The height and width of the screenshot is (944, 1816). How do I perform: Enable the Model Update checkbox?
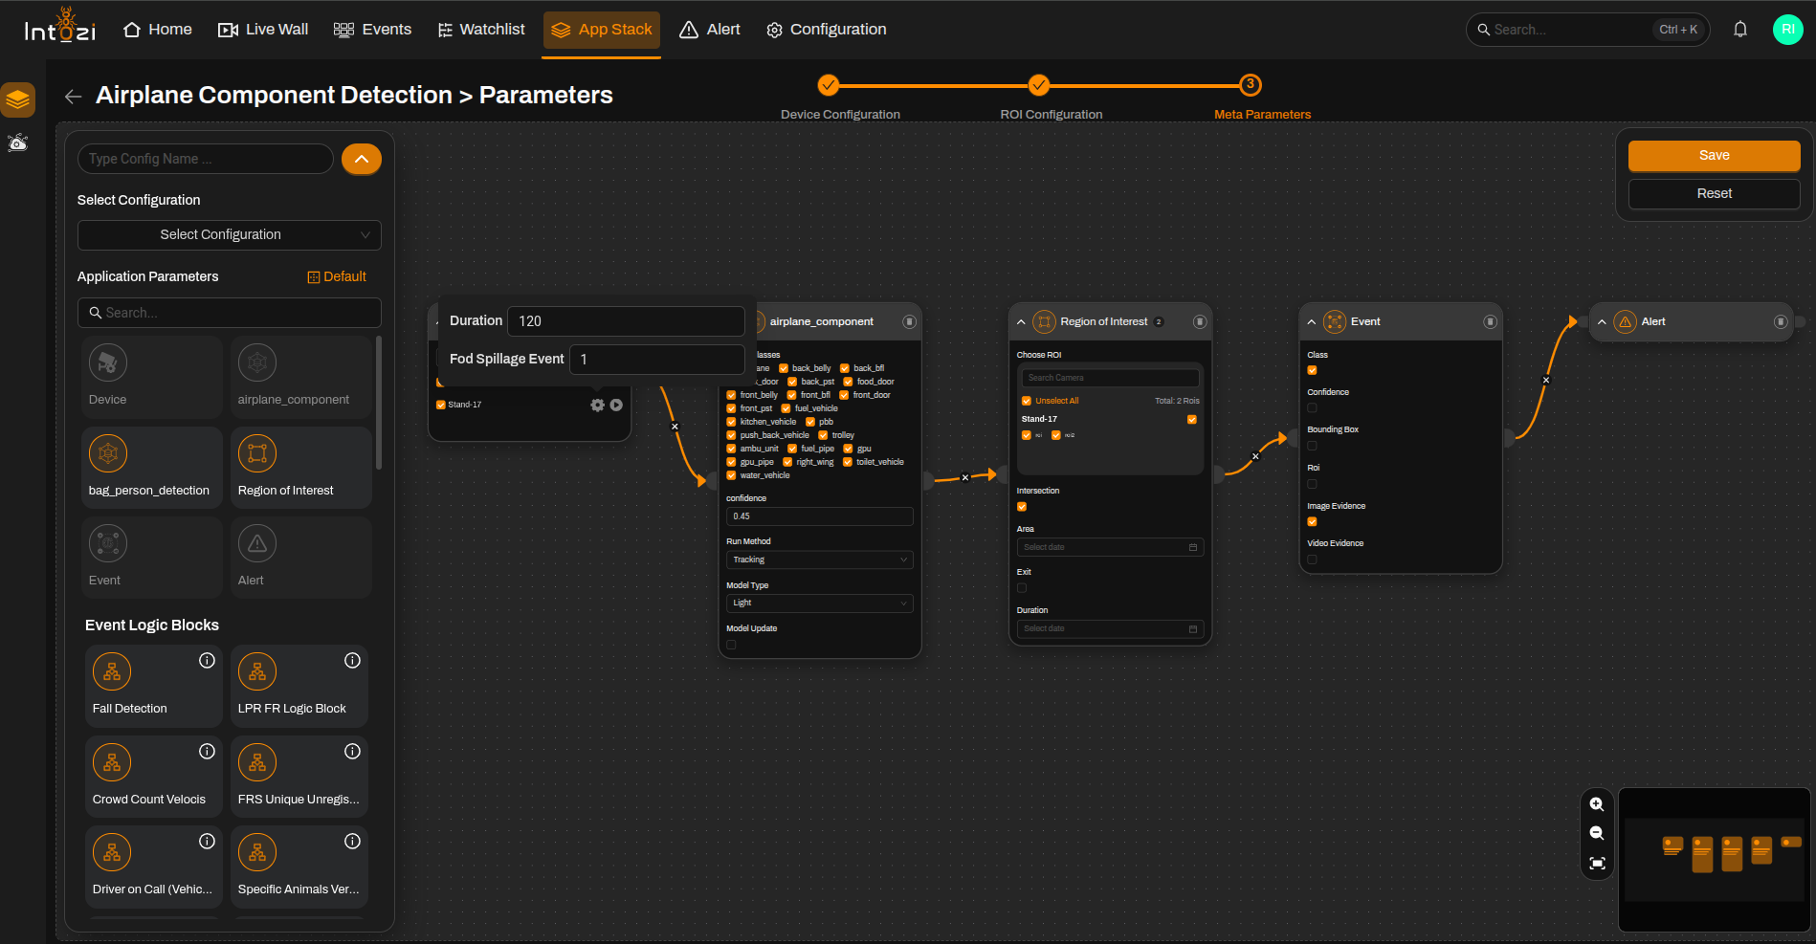[x=731, y=645]
